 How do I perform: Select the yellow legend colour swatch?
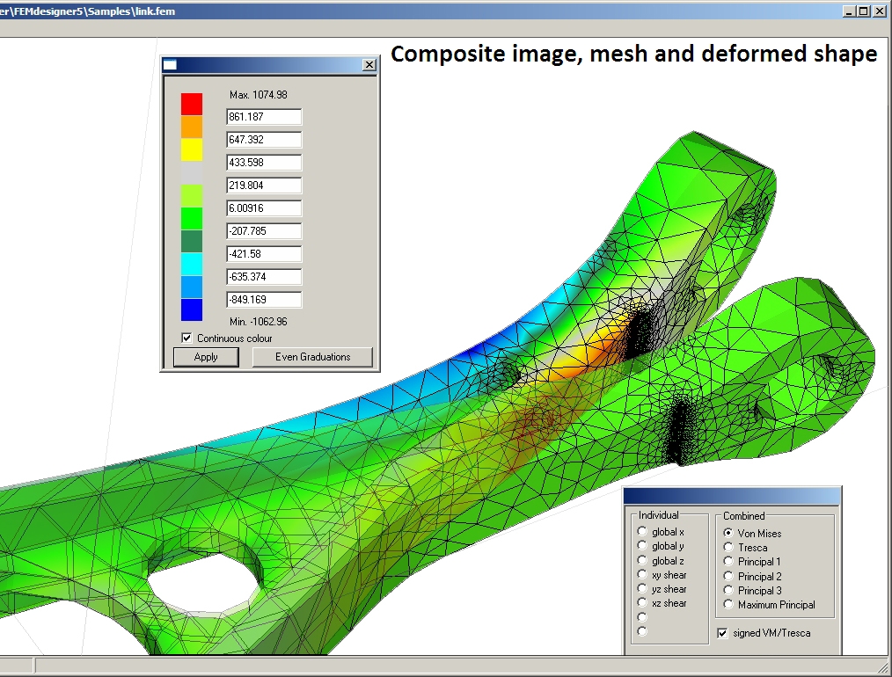pyautogui.click(x=192, y=150)
